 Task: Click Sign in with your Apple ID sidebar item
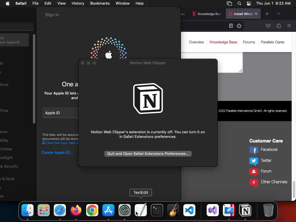click(x=14, y=40)
